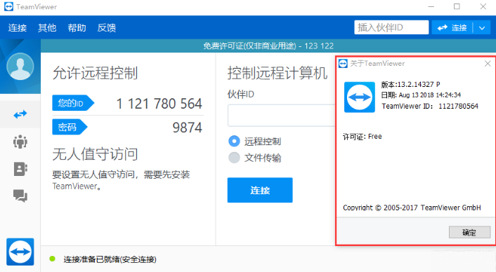This screenshot has width=496, height=272.
Task: Close the 关于TeamViewer dialog
Action: [x=488, y=64]
